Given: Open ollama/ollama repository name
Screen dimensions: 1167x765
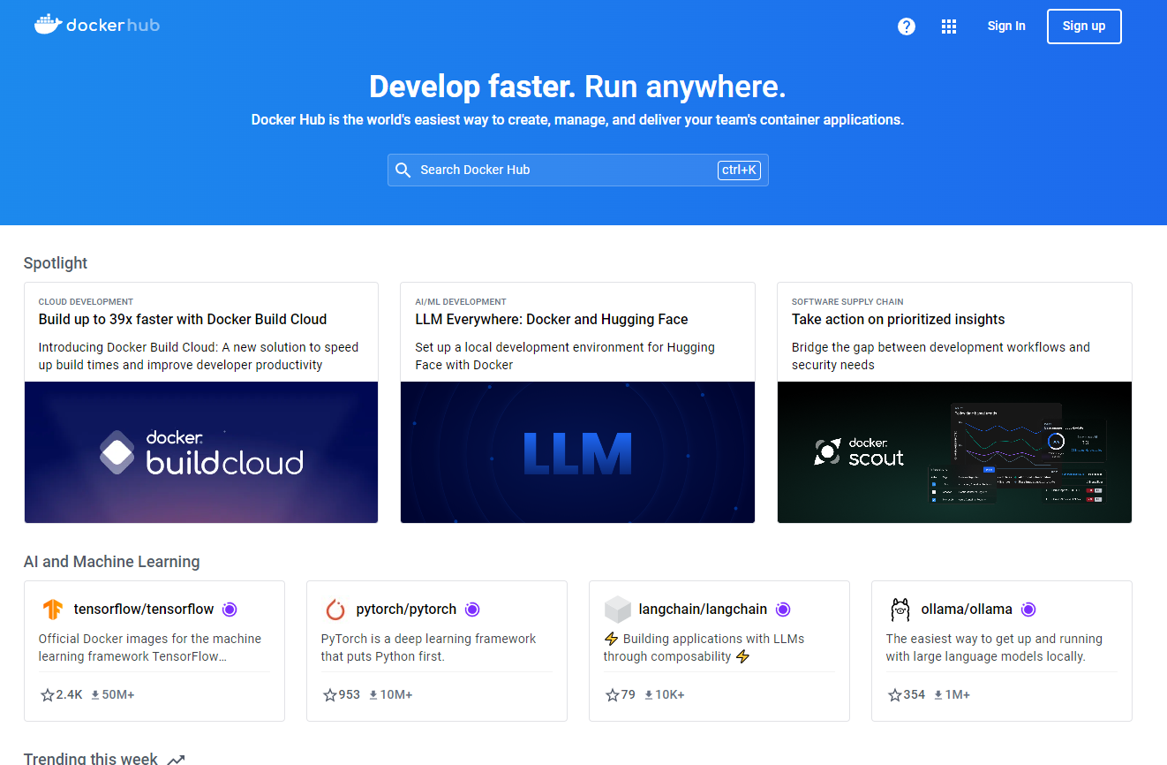Looking at the screenshot, I should (967, 610).
